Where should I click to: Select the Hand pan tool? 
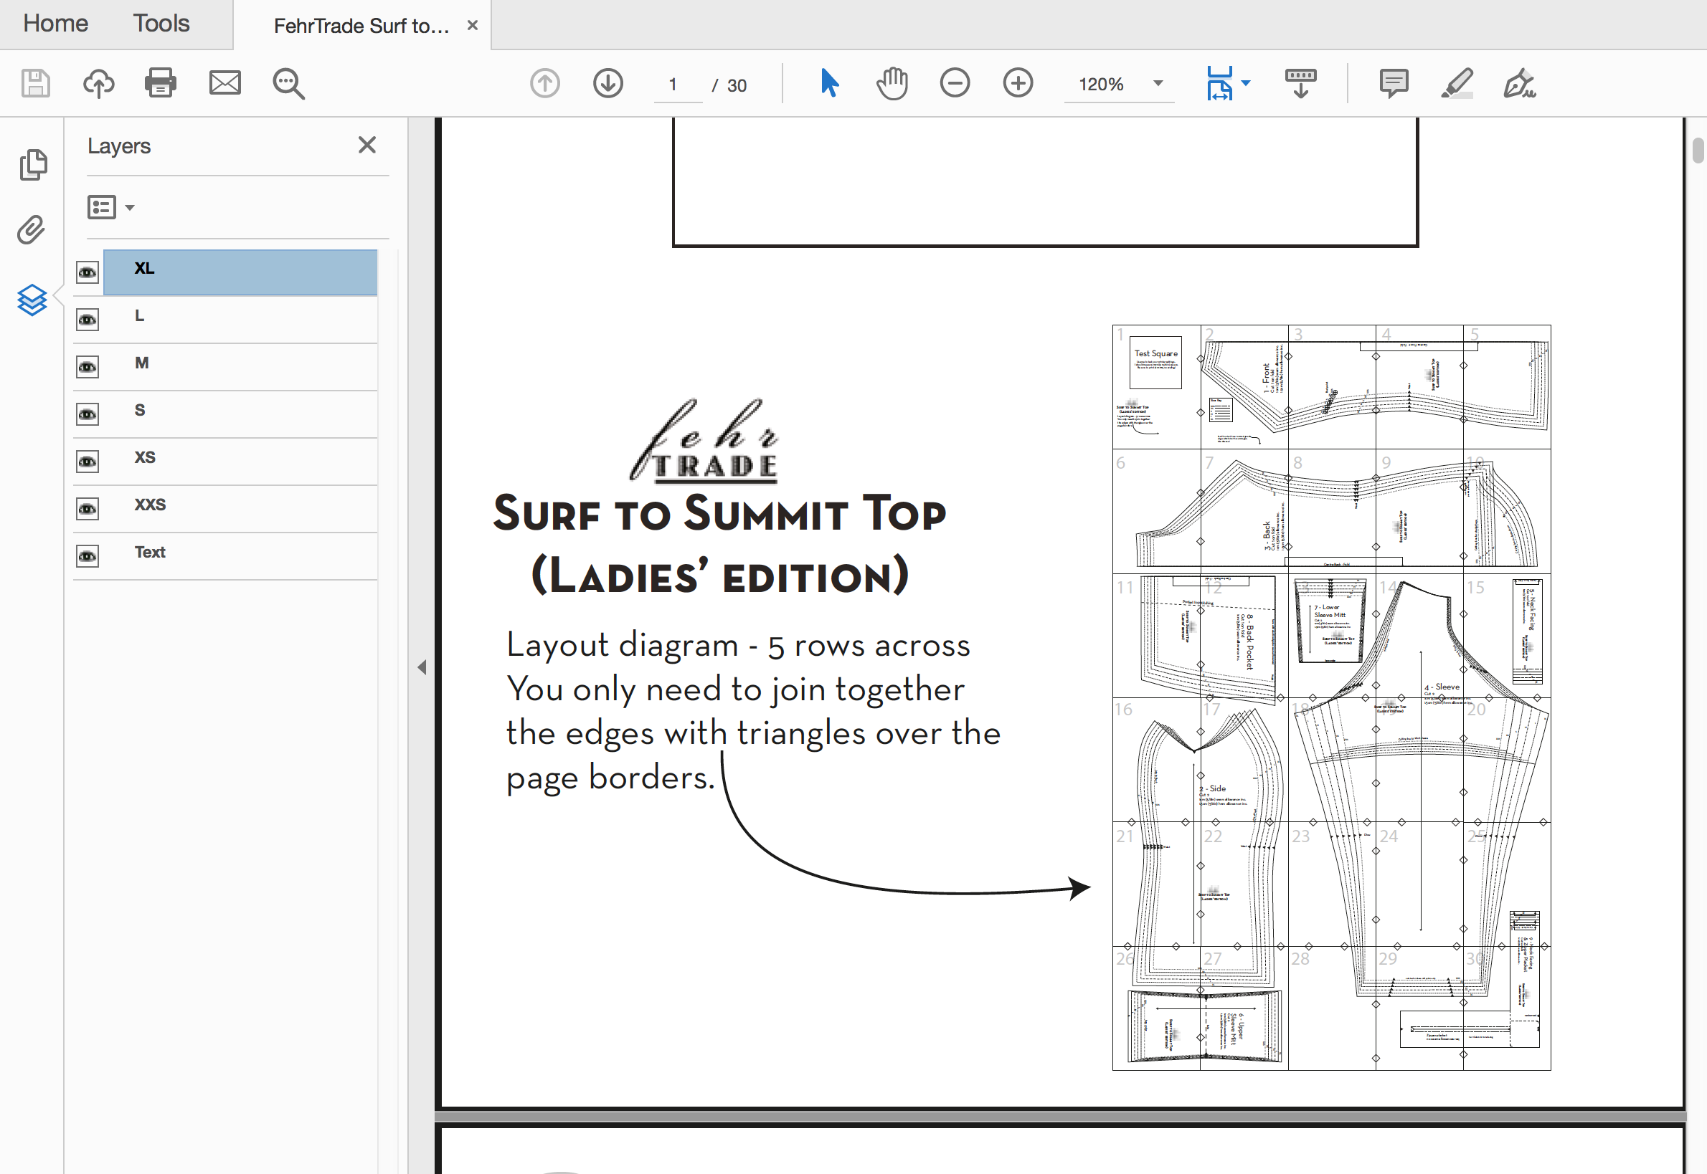[x=892, y=83]
